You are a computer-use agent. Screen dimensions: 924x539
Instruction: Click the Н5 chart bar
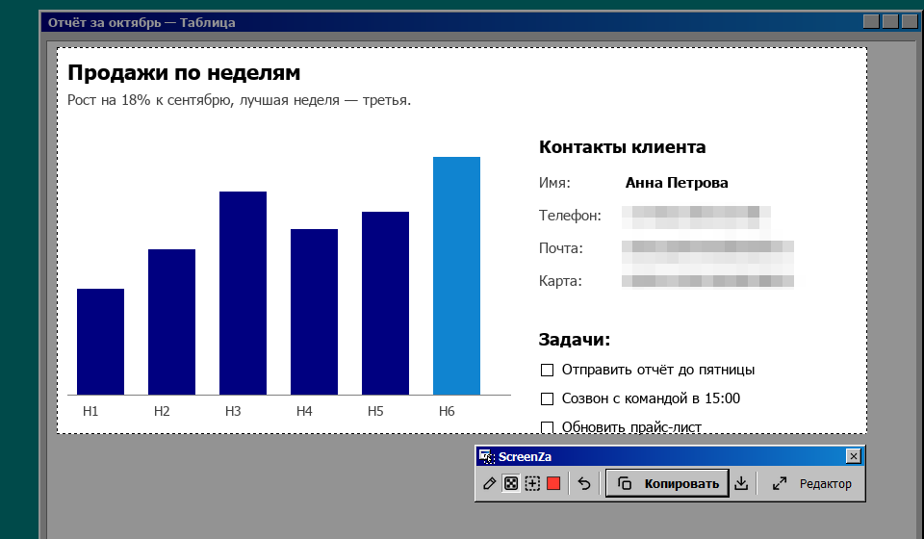coord(385,303)
